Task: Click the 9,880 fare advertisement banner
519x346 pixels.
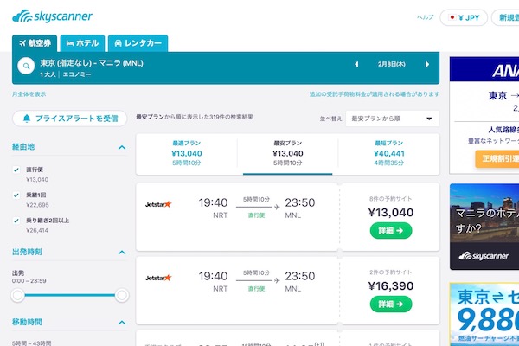Action: click(484, 314)
